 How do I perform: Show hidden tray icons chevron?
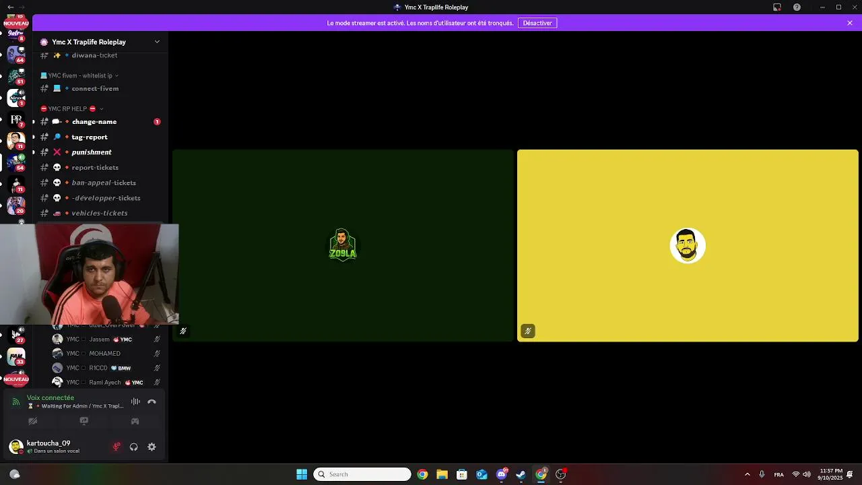tap(747, 474)
